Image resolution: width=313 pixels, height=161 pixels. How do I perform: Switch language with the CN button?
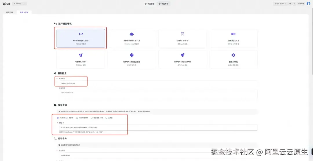pyautogui.click(x=290, y=3)
